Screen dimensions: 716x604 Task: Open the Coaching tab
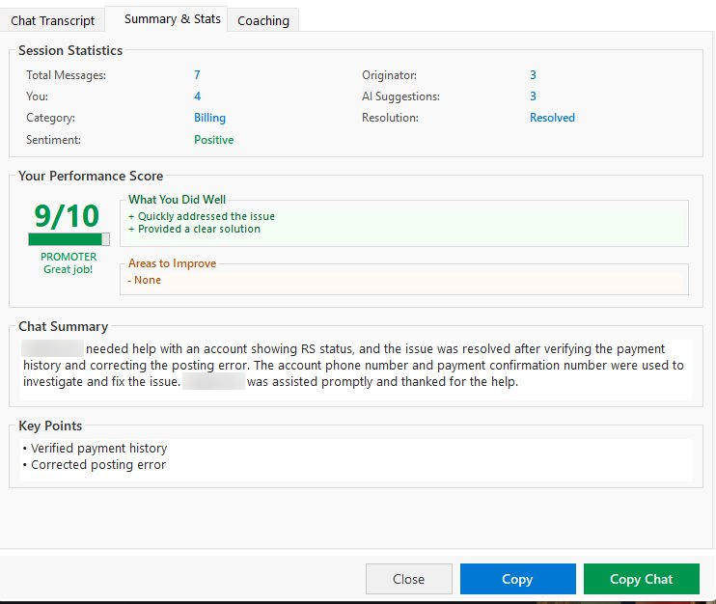click(263, 20)
